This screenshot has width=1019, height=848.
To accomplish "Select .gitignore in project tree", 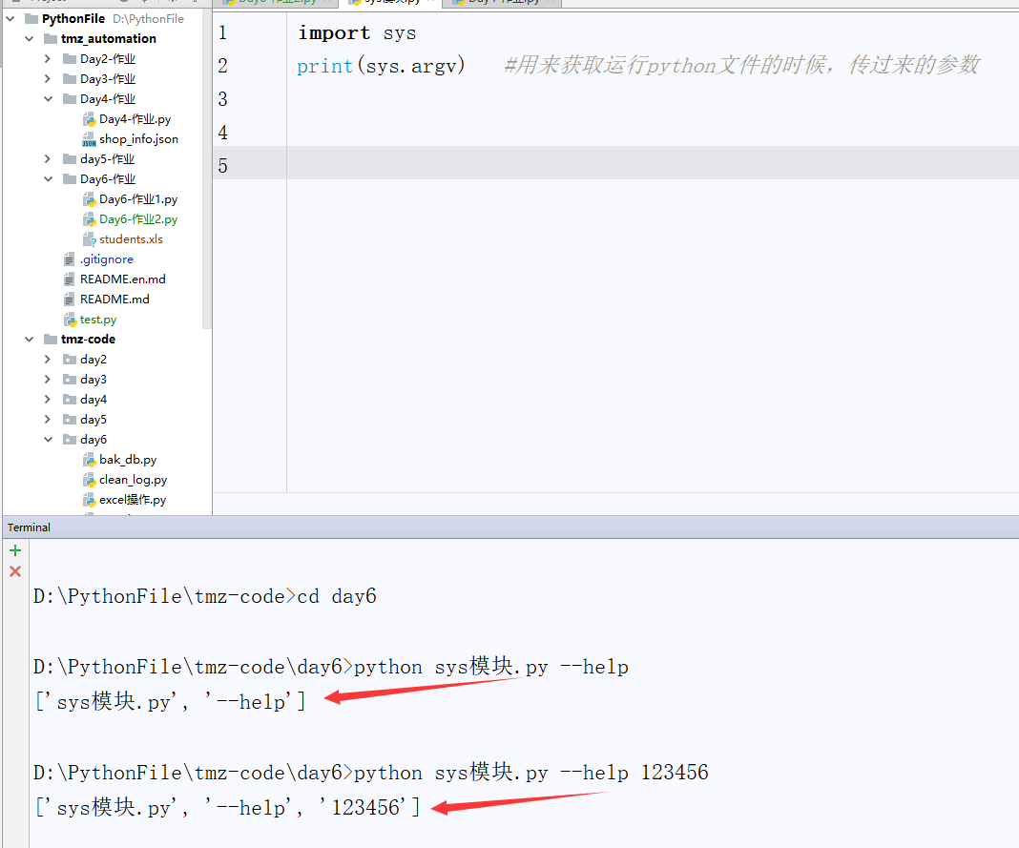I will click(107, 259).
